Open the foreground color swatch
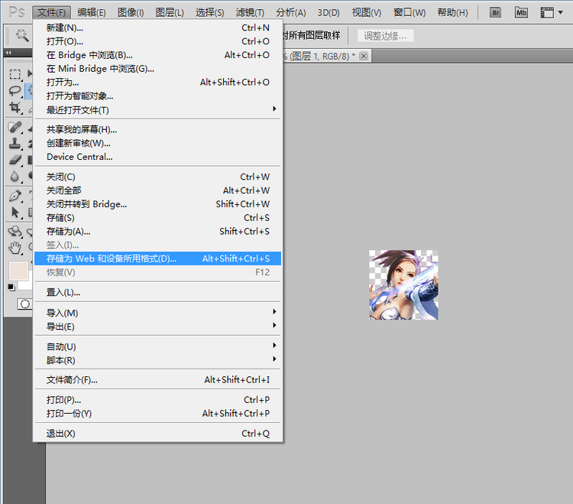 [18, 270]
